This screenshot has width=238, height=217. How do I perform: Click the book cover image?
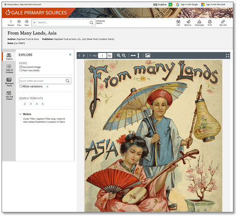click(153, 136)
